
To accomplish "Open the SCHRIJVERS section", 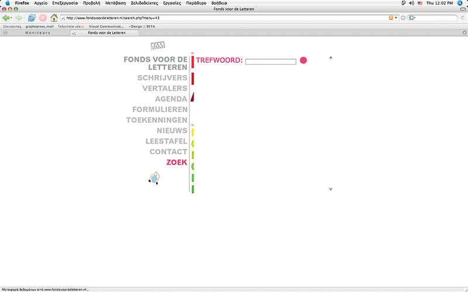I will 163,78.
